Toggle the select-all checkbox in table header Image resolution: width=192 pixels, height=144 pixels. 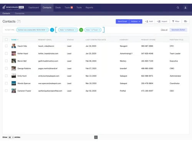tap(6, 40)
